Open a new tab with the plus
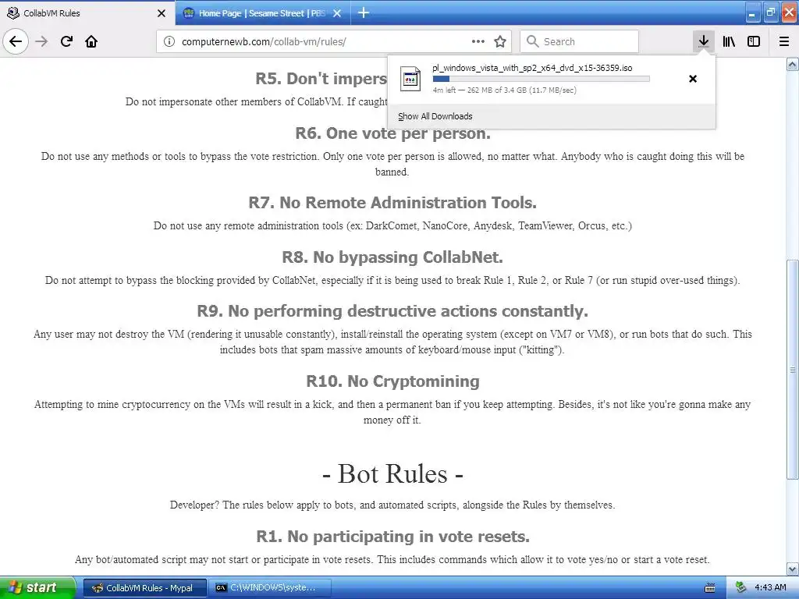 (x=364, y=12)
